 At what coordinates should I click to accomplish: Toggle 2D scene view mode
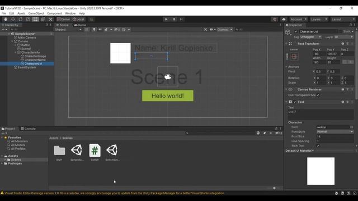click(x=87, y=30)
